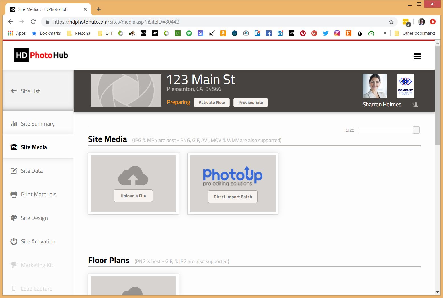Show hidden bookmarks with the chevron

point(385,33)
